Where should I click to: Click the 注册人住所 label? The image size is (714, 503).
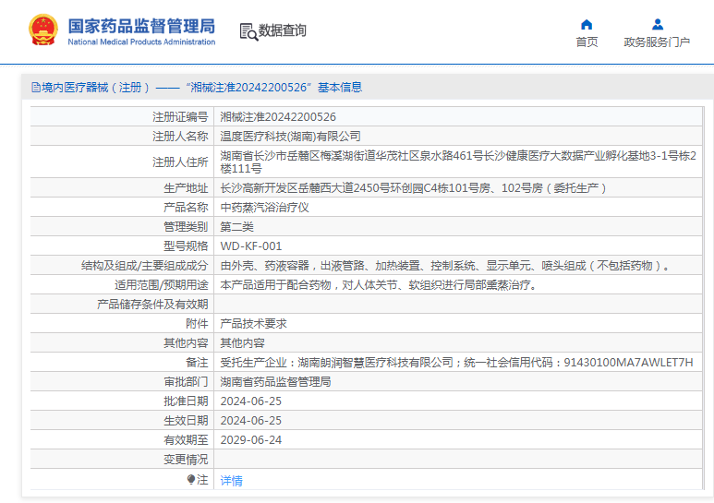pyautogui.click(x=180, y=162)
